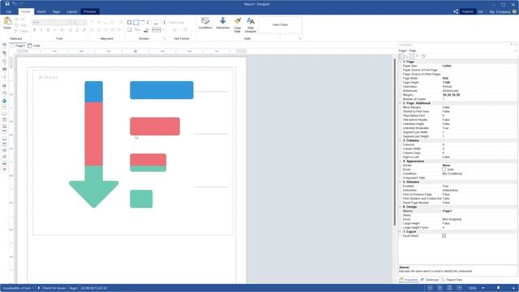Open the Style Designer

251,25
